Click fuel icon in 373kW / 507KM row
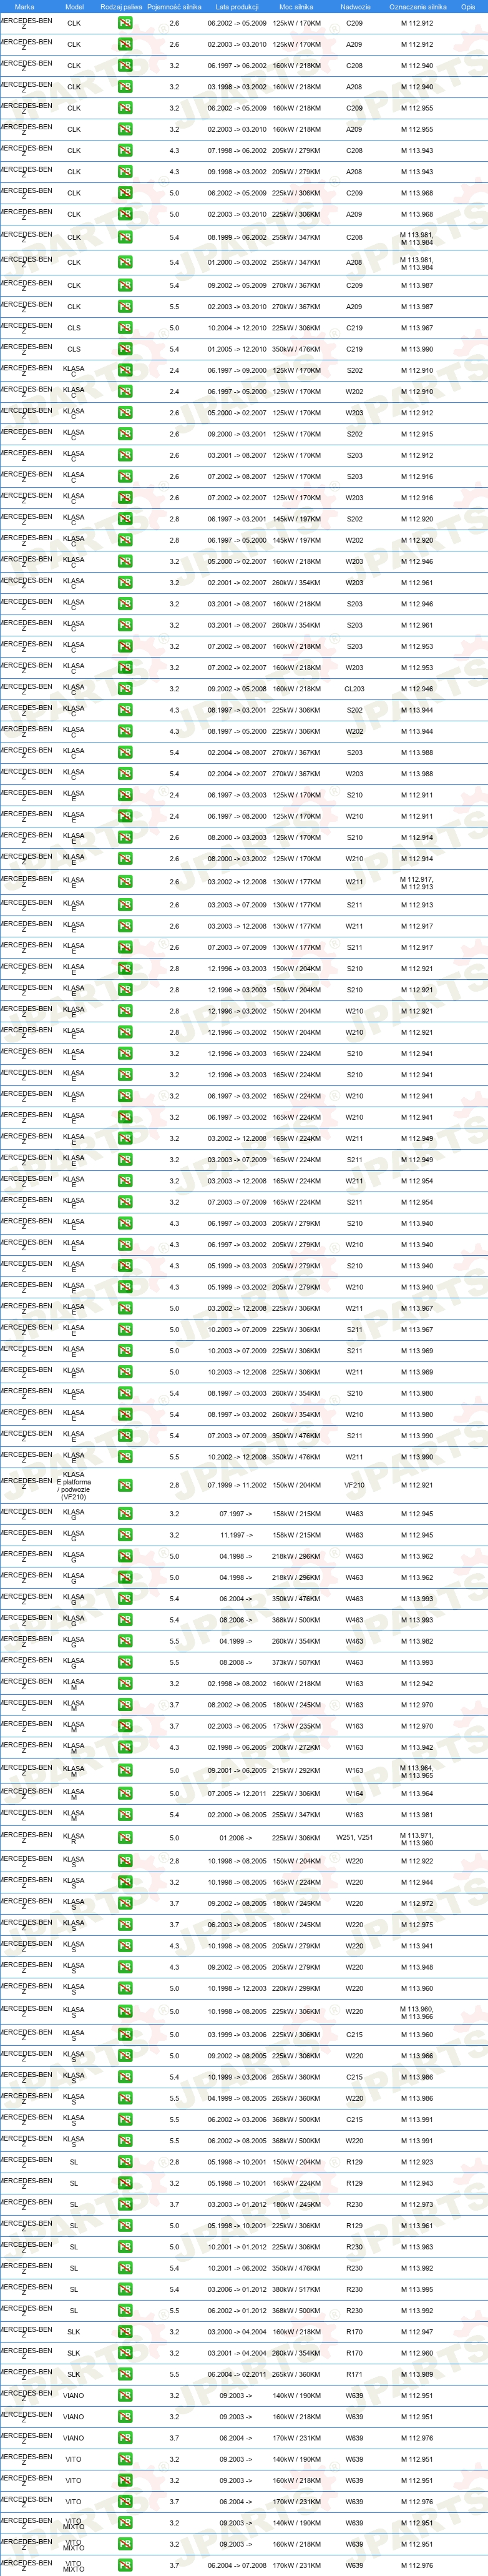 pos(124,1663)
